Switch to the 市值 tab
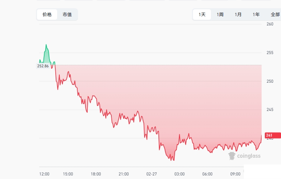281x179 pixels. tap(67, 15)
